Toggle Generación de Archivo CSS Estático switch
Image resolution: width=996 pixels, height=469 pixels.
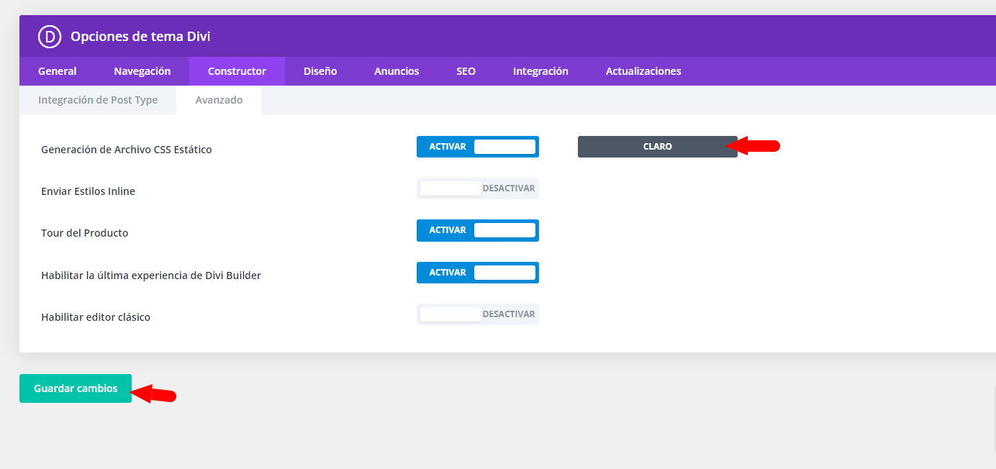tap(478, 147)
